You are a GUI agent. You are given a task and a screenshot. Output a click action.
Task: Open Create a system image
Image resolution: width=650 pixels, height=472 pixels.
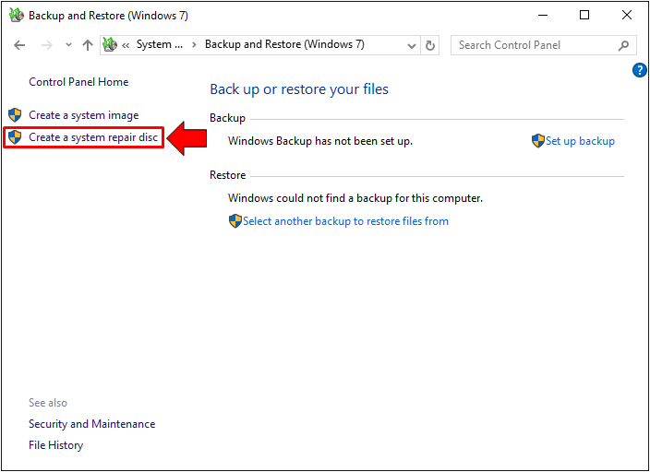click(x=83, y=115)
